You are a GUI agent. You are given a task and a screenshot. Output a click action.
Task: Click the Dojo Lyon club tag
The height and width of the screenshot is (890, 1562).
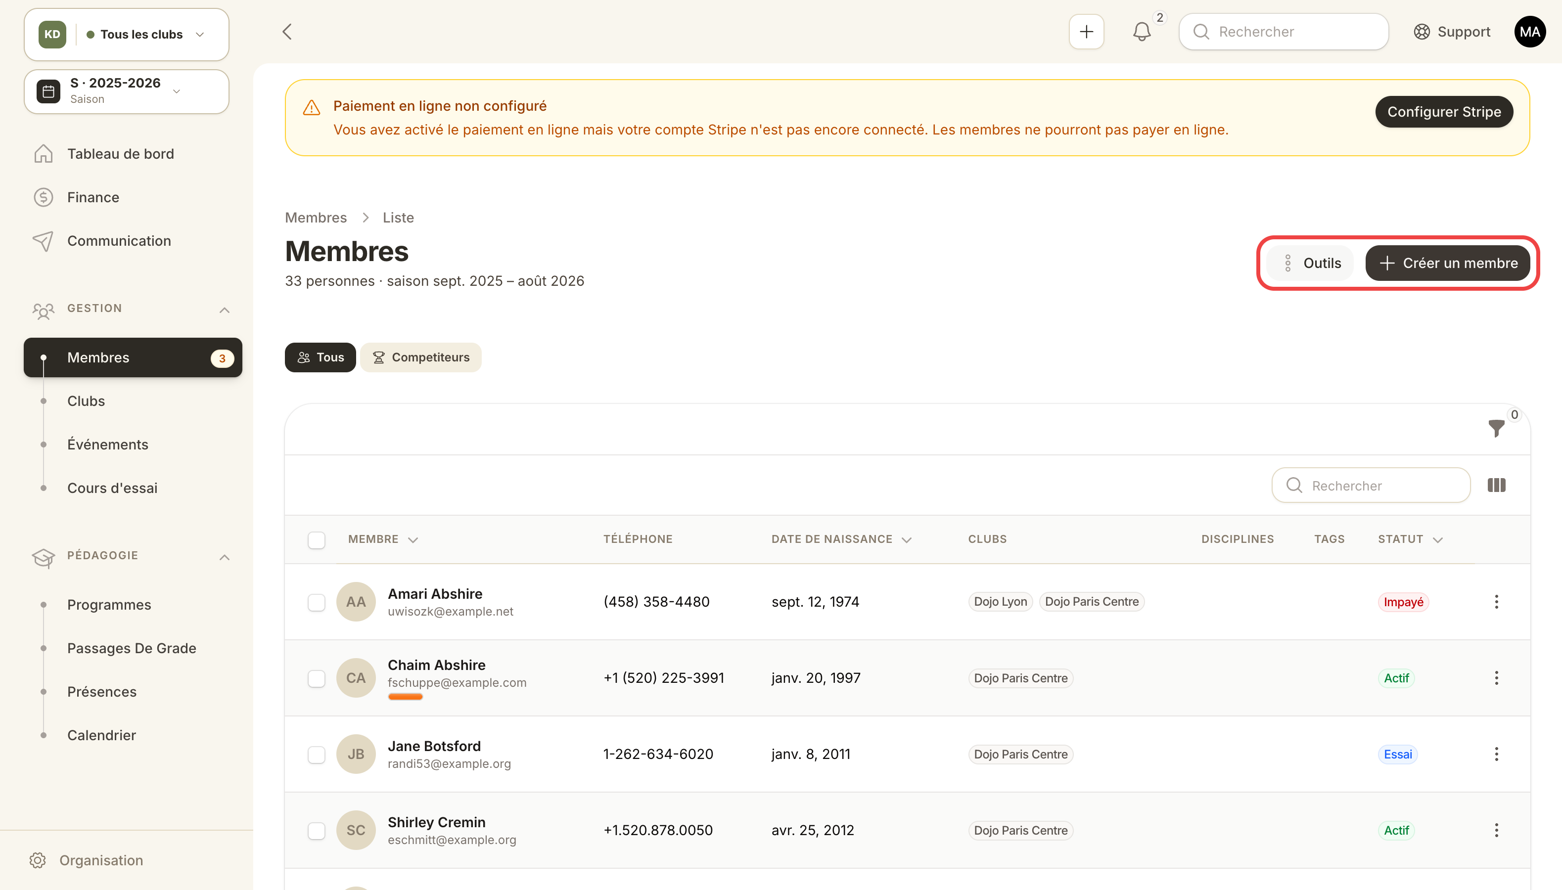point(1000,601)
